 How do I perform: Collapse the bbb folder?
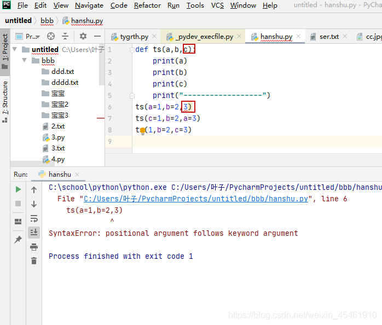25,60
